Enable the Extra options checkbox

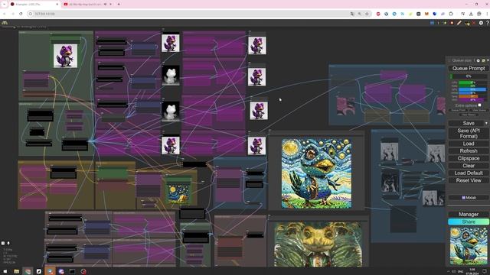tap(479, 105)
